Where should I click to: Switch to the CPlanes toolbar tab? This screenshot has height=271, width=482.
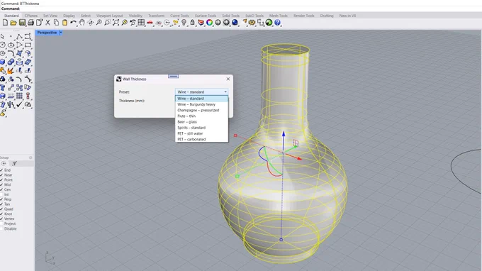31,16
